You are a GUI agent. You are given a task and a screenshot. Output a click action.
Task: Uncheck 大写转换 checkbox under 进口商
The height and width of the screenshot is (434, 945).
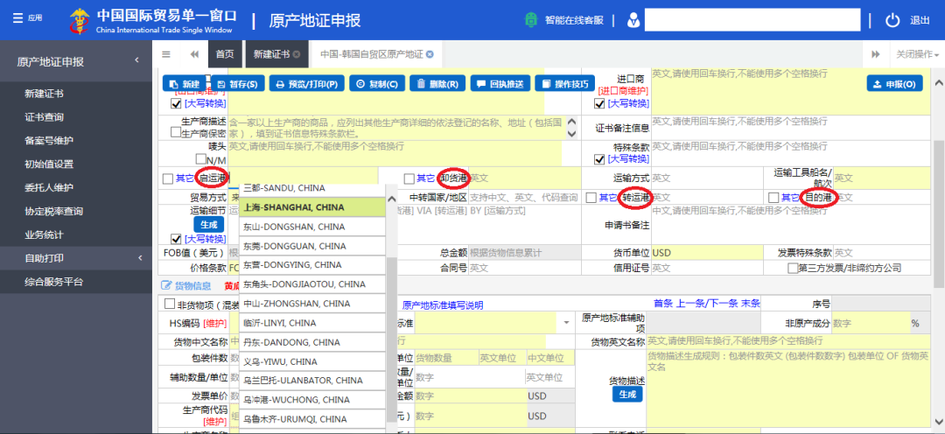pyautogui.click(x=599, y=103)
